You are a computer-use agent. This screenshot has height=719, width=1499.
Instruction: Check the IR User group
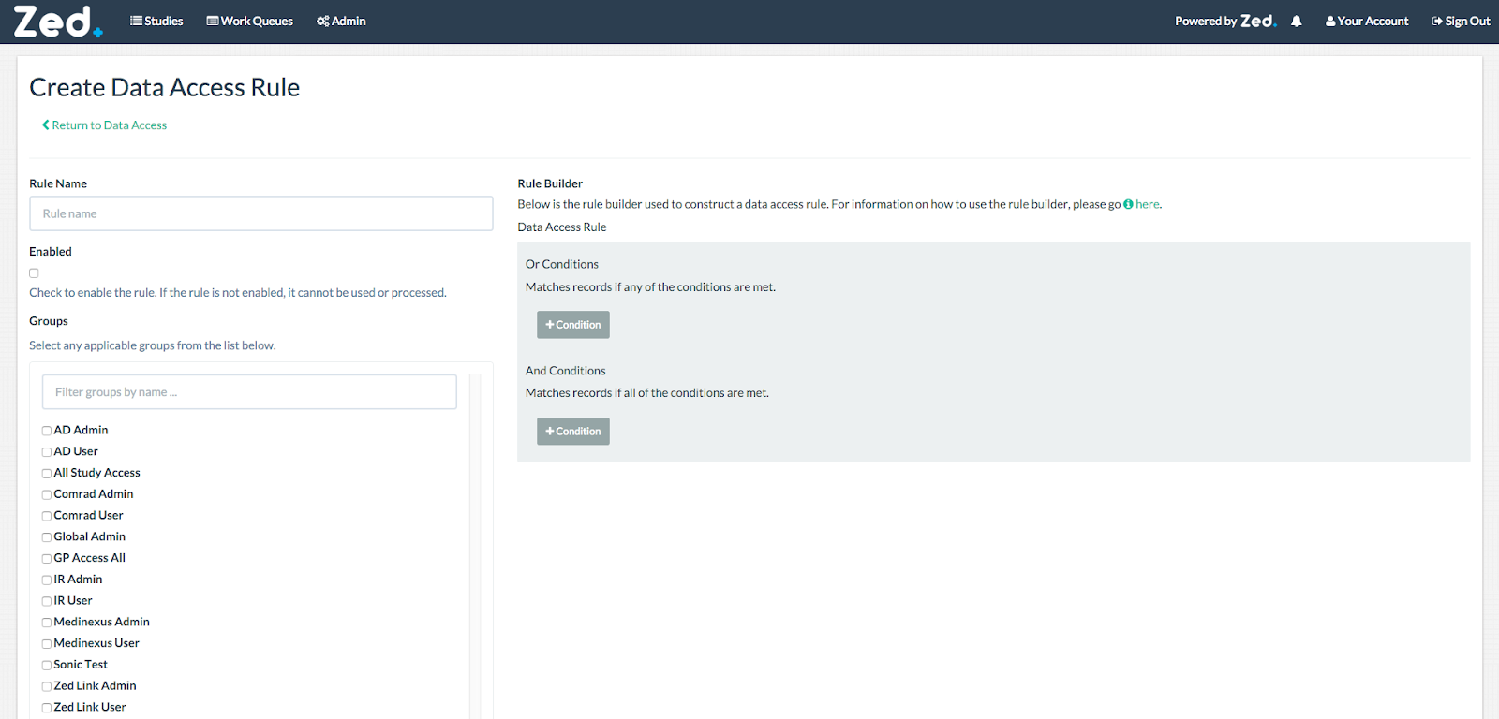(46, 601)
